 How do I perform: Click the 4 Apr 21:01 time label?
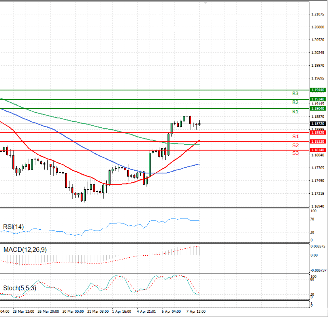[x=146, y=311]
